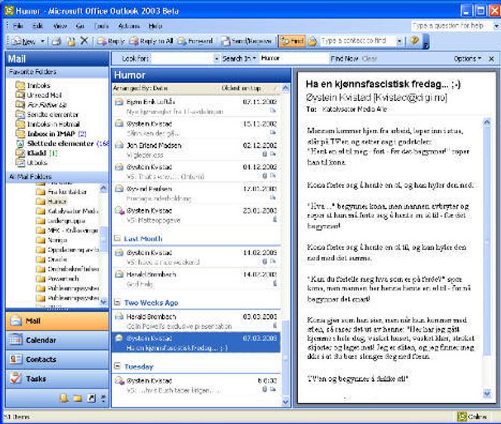Switch to Tasks navigation pane
The height and width of the screenshot is (424, 501).
click(57, 379)
